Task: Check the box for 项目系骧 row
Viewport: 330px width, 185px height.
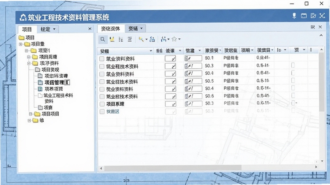Action: coord(102,104)
